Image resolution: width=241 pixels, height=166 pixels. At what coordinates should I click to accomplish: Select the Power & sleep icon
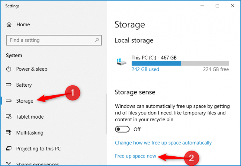coord(9,69)
